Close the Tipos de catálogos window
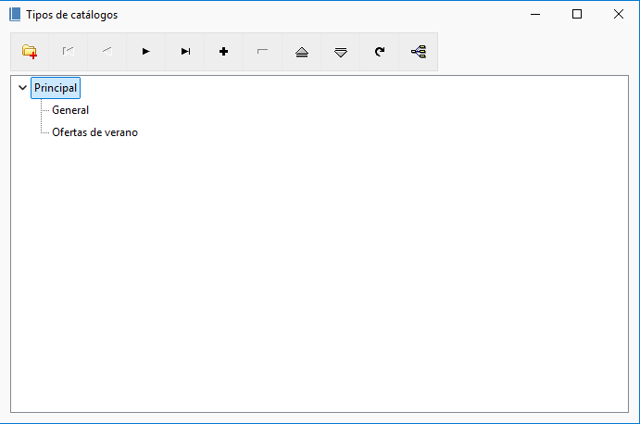The height and width of the screenshot is (424, 640). pyautogui.click(x=619, y=14)
